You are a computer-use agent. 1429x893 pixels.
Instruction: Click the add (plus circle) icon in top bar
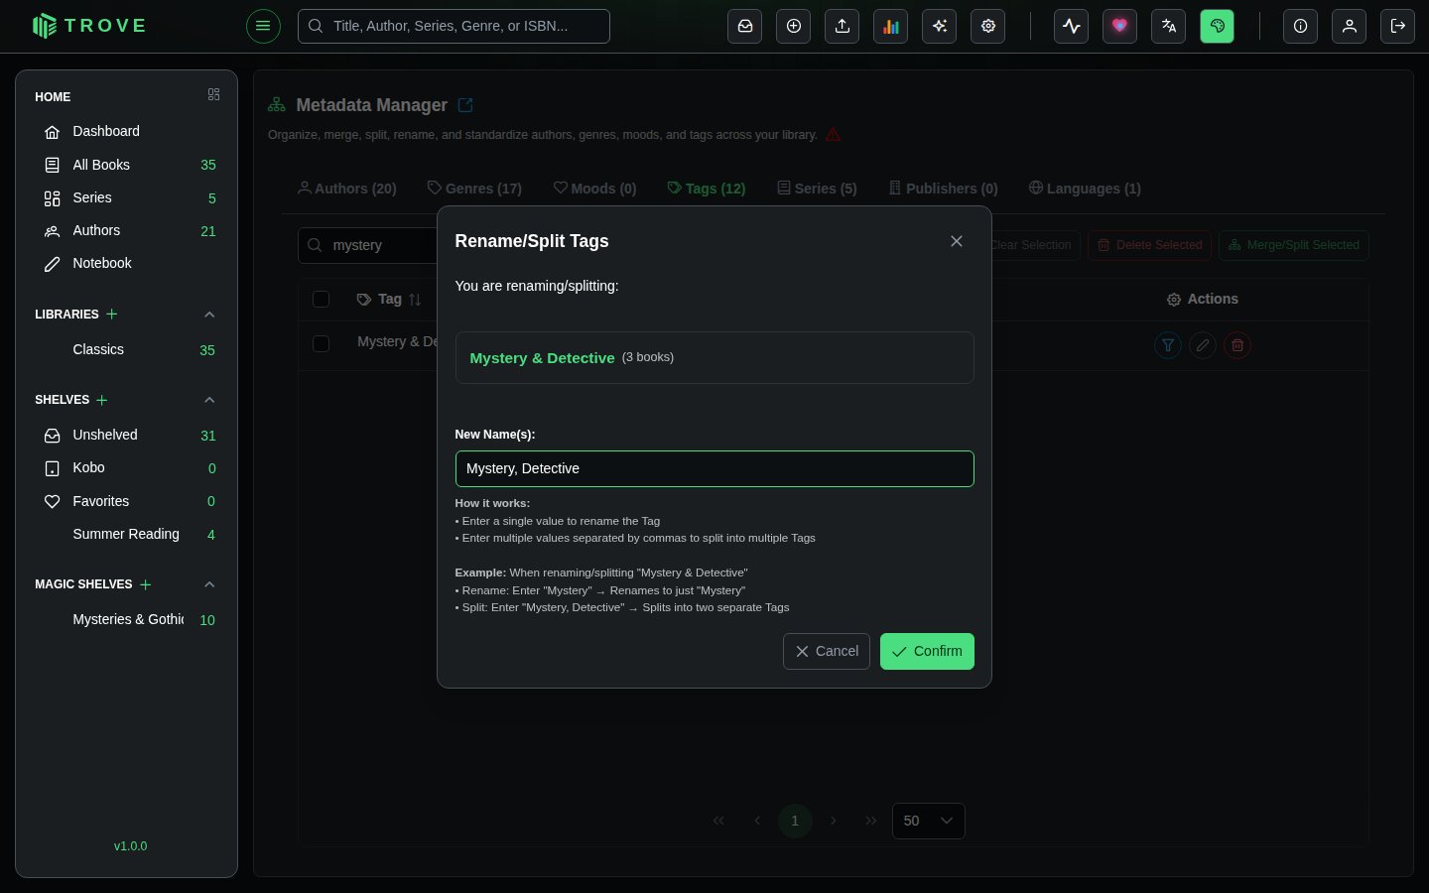(x=794, y=26)
